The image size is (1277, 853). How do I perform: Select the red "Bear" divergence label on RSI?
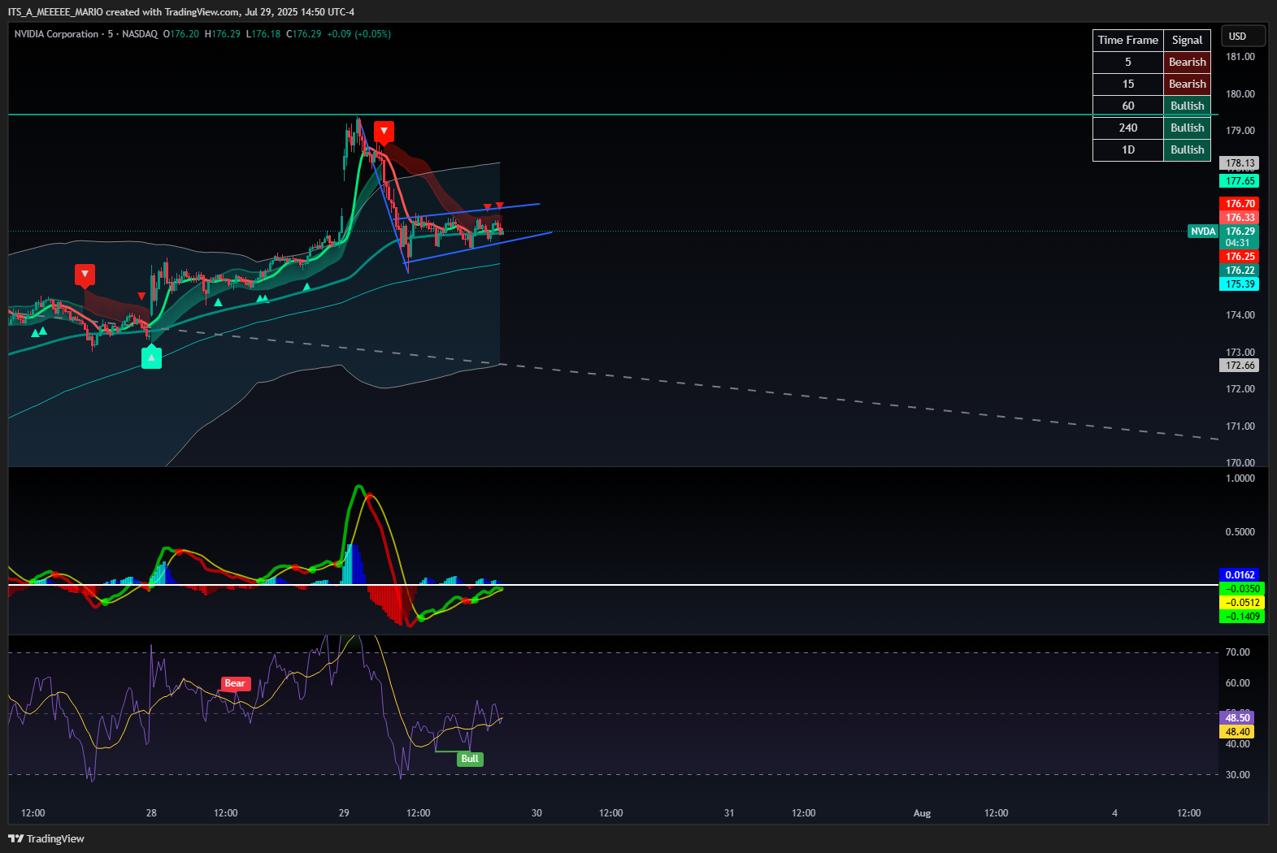pyautogui.click(x=235, y=683)
